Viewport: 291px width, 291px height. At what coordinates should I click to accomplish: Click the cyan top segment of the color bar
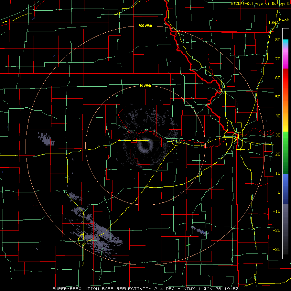pyautogui.click(x=286, y=42)
